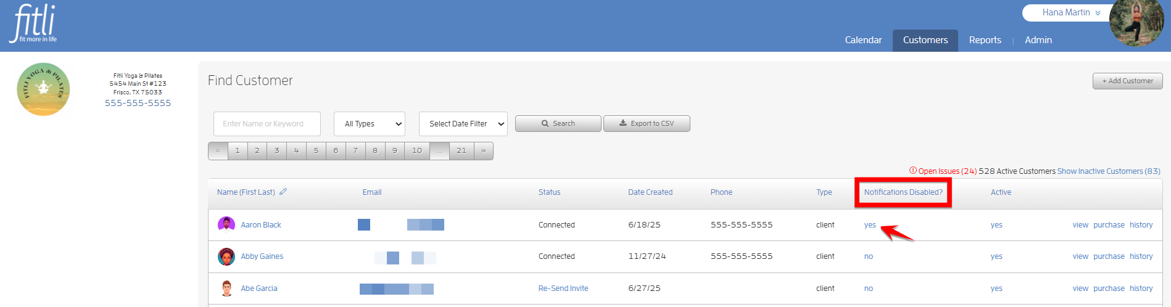View Aaron Black's record
Screen dimensions: 1171x307
point(1080,225)
